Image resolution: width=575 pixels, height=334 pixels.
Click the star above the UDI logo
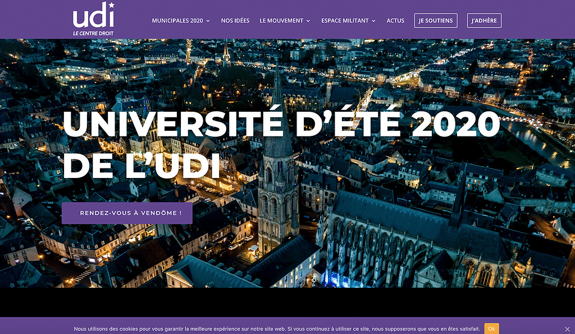point(111,6)
